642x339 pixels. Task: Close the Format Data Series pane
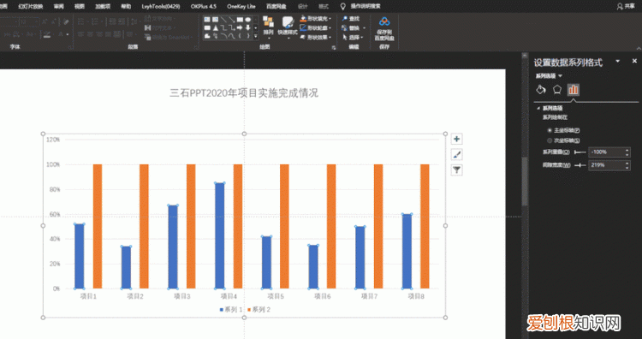(x=634, y=61)
